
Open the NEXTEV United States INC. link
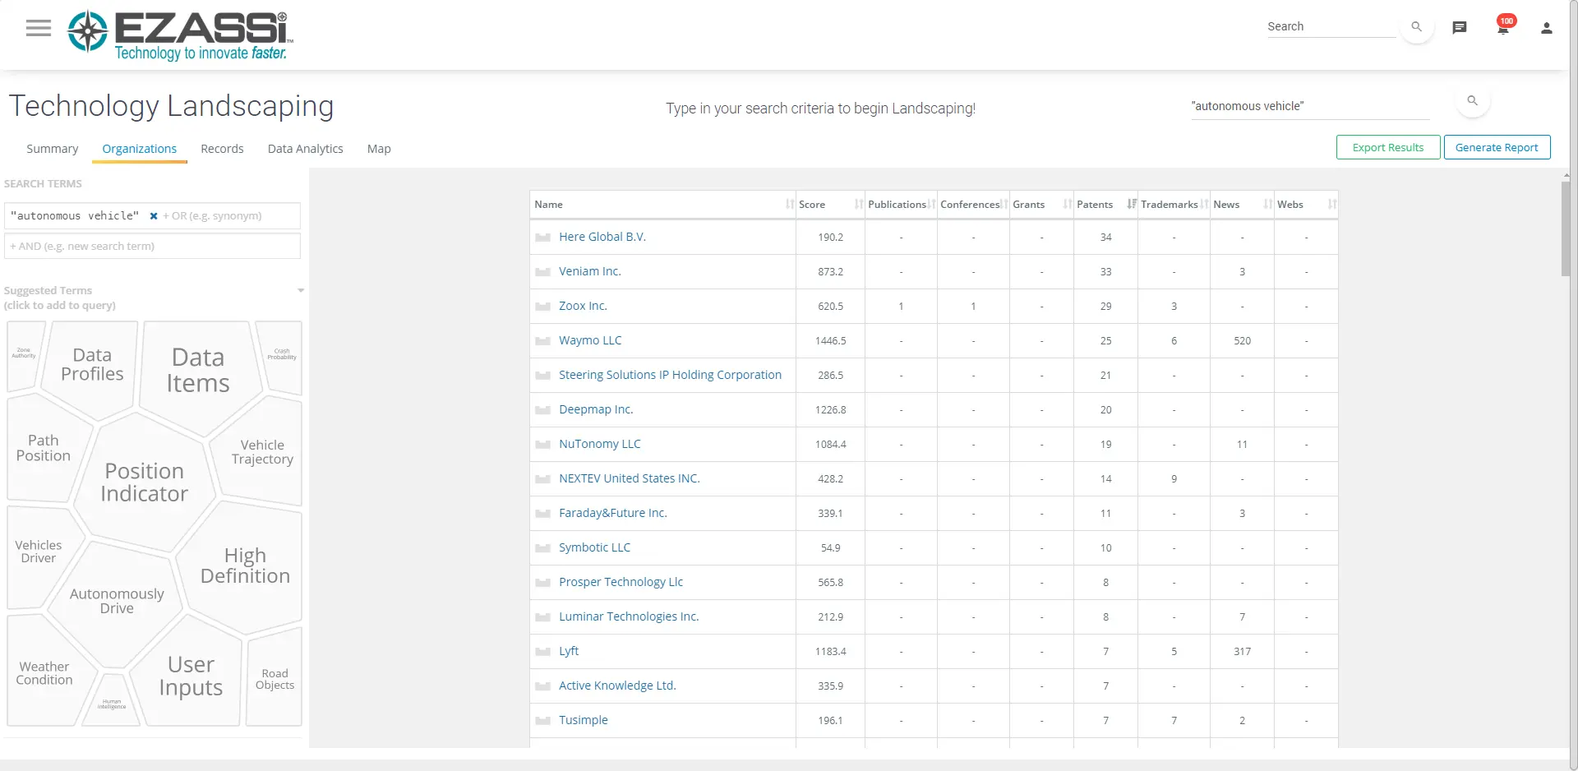(x=630, y=478)
